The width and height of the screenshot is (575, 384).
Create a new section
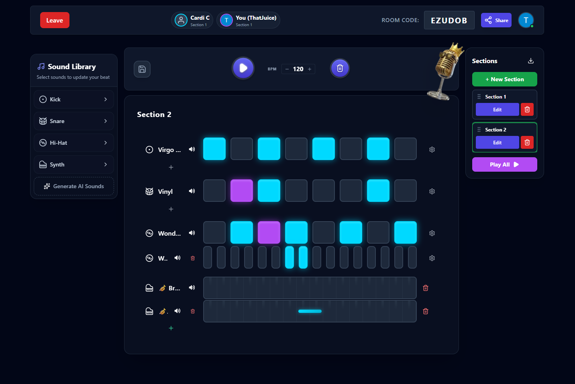coord(504,79)
